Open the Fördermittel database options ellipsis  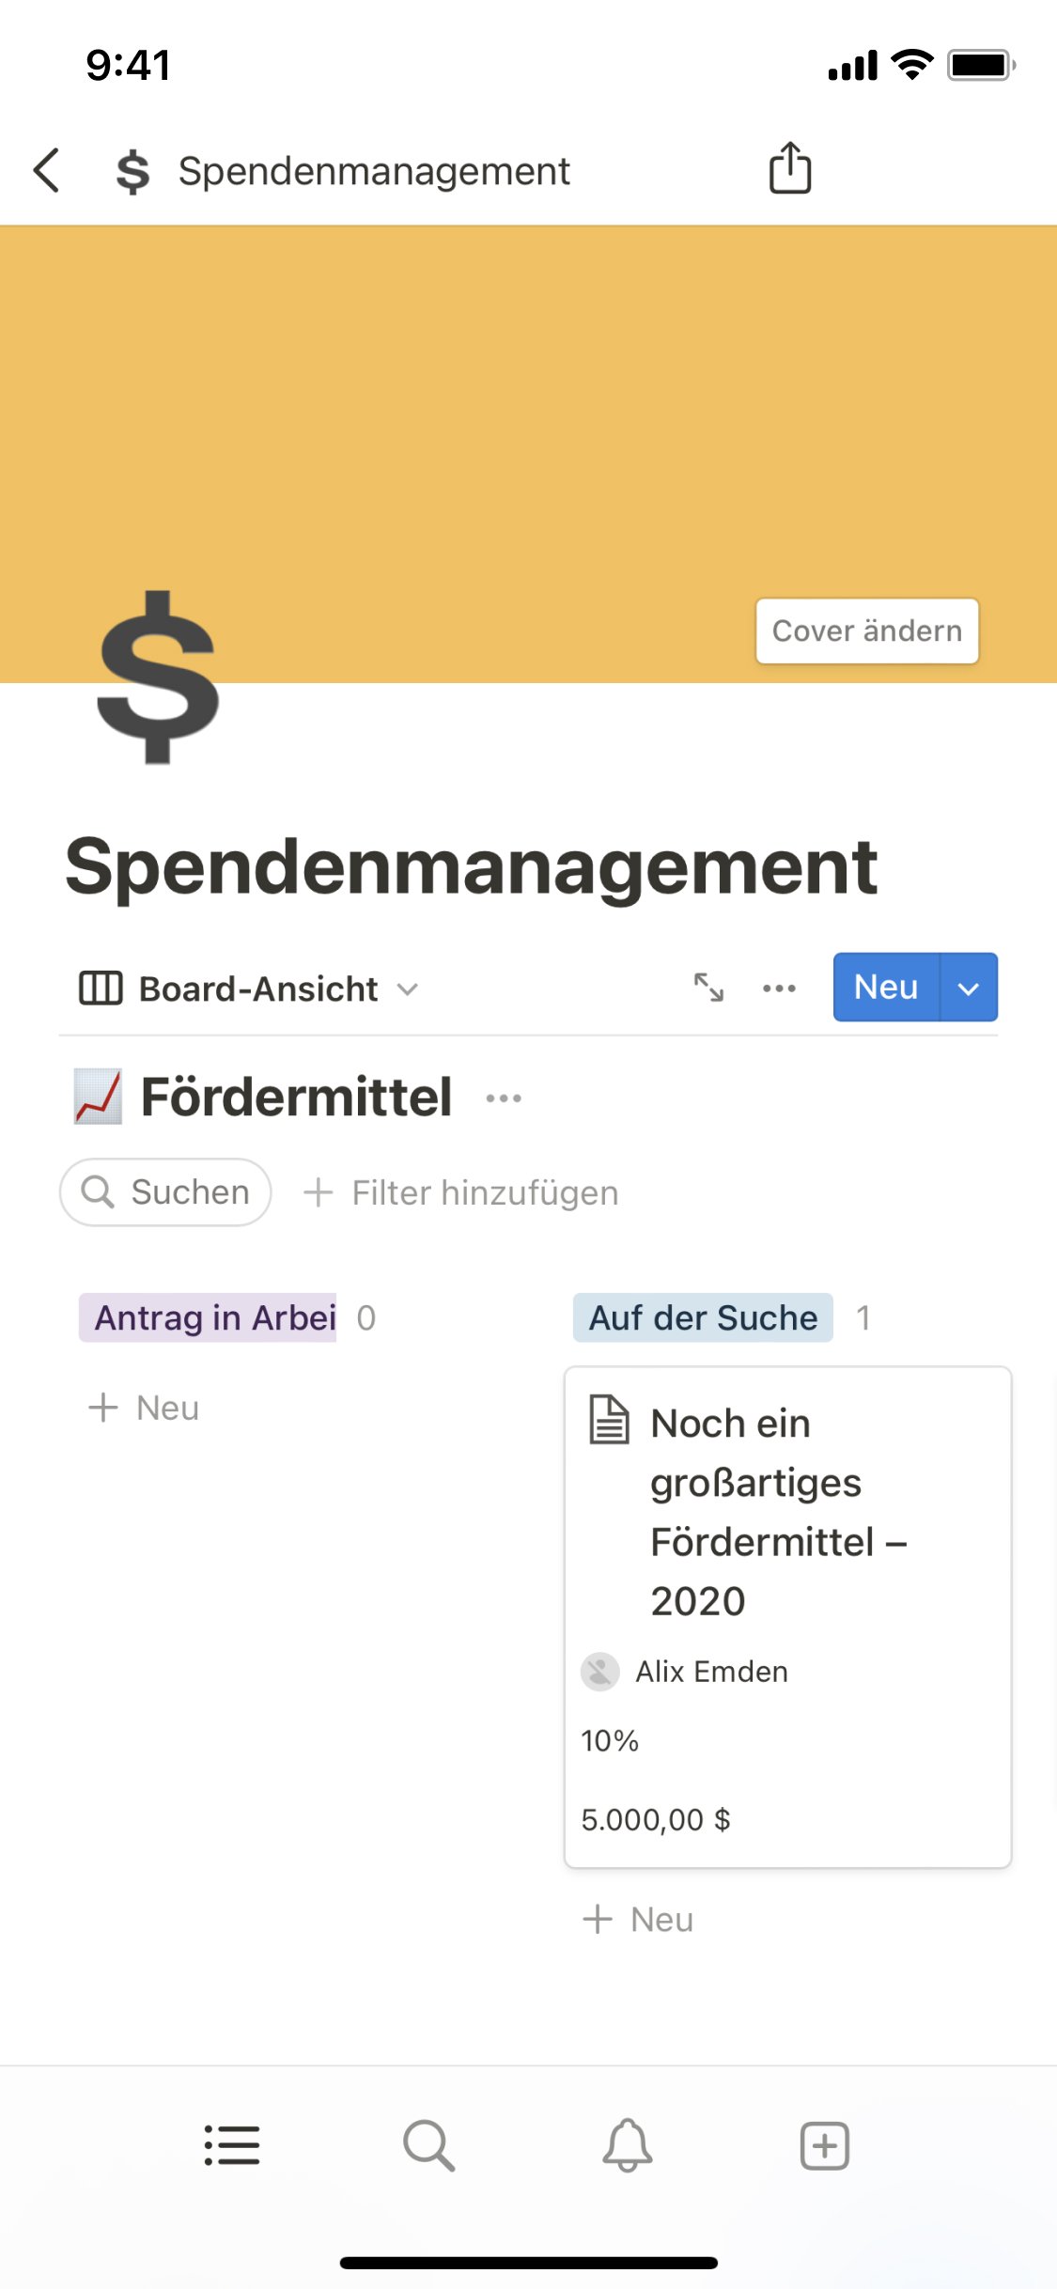[504, 1098]
